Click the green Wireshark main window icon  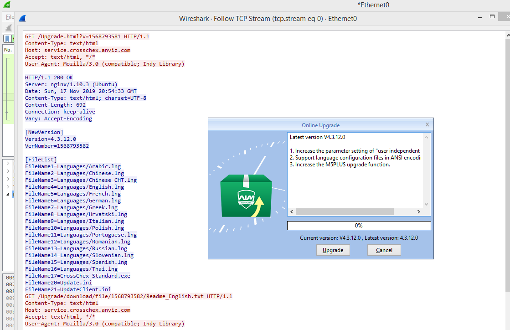6,5
